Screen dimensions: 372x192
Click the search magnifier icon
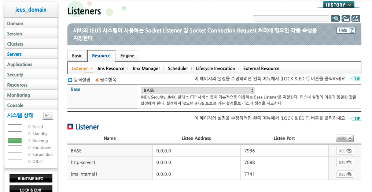335,18
